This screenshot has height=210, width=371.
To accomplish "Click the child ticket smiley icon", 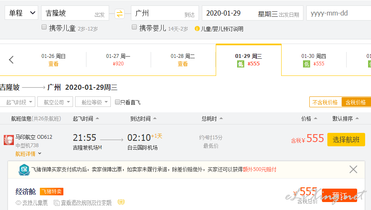I will [18, 203].
